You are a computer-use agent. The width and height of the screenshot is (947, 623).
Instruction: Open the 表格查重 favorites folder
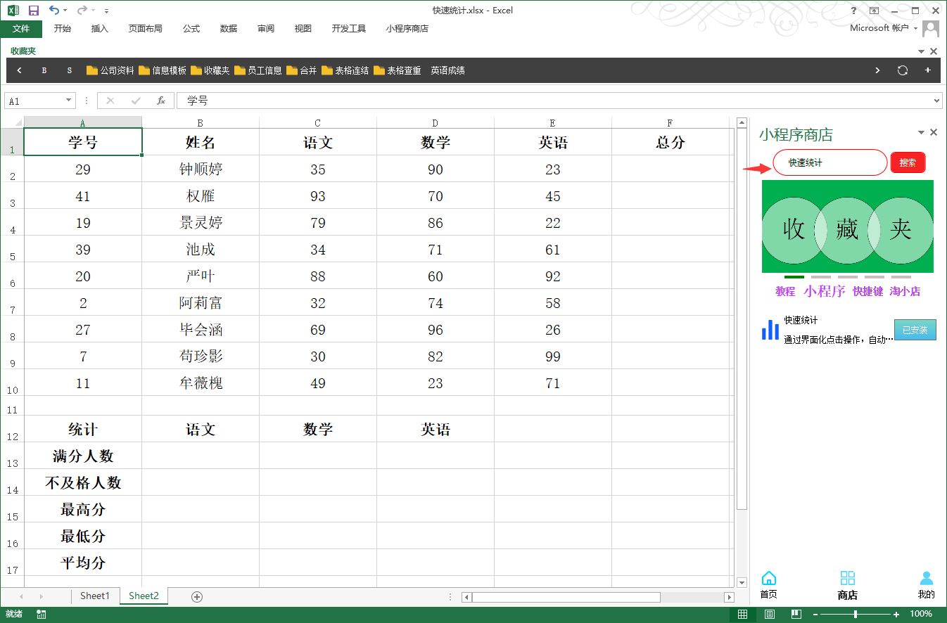pyautogui.click(x=398, y=70)
